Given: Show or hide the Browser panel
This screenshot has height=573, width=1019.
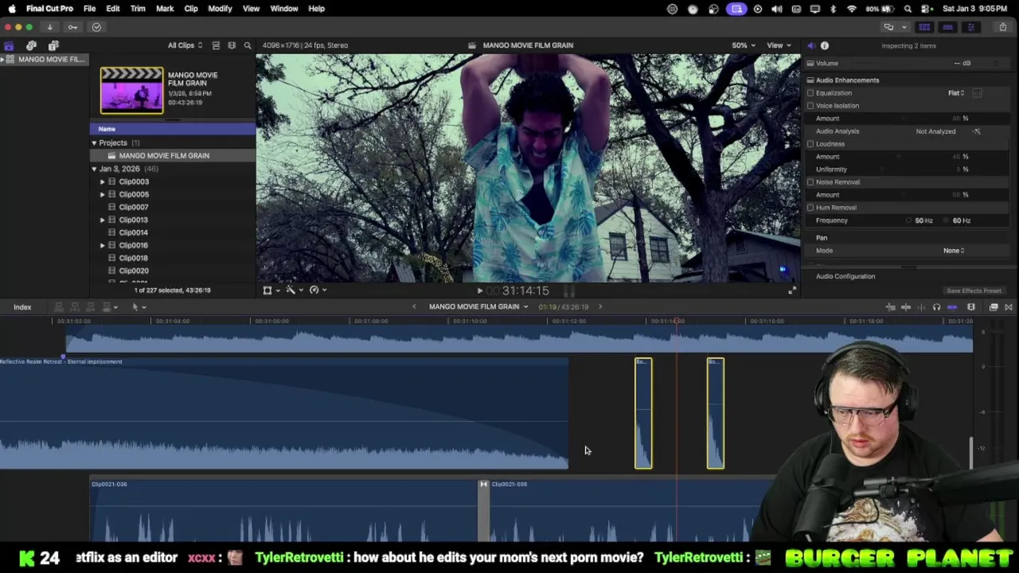Looking at the screenshot, I should click(x=924, y=27).
